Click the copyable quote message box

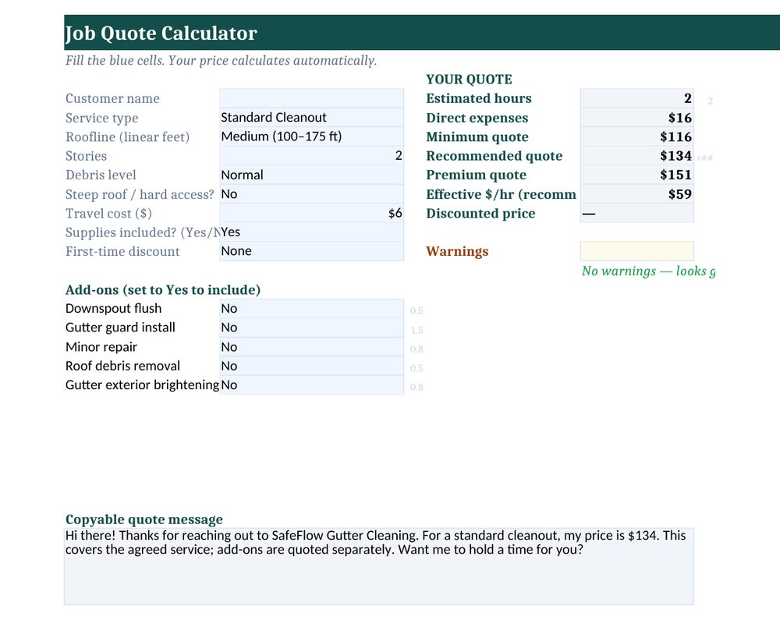click(379, 566)
